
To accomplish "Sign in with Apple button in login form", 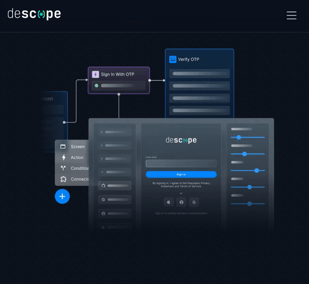I will pos(169,202).
